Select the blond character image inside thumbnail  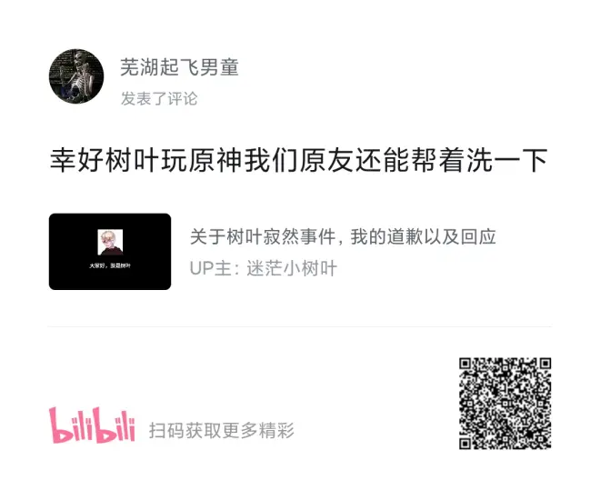pyautogui.click(x=110, y=243)
